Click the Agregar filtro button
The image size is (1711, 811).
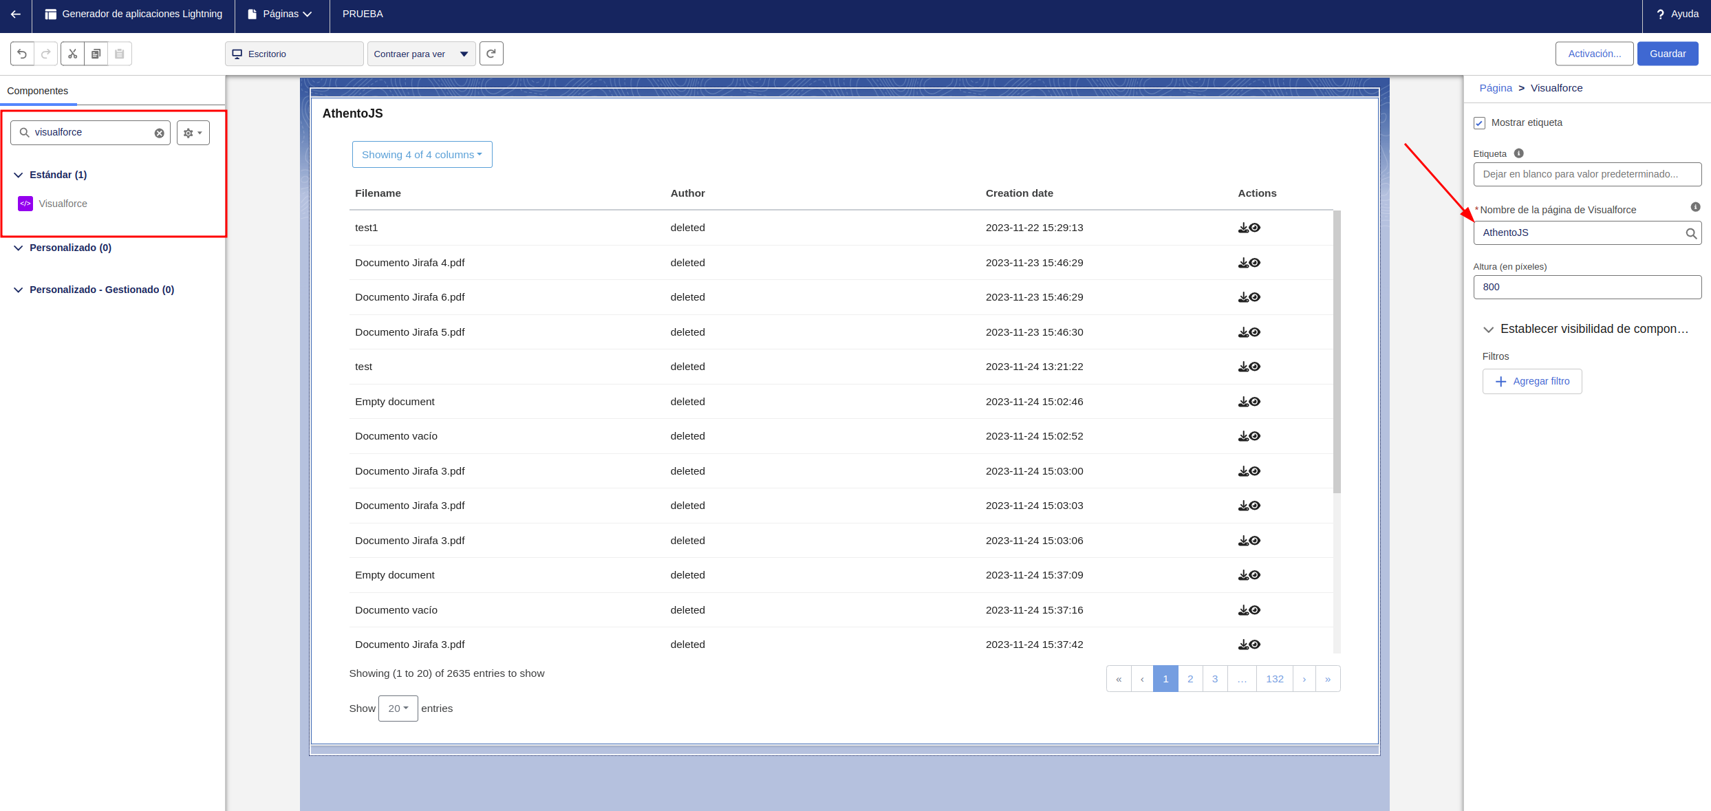point(1531,381)
